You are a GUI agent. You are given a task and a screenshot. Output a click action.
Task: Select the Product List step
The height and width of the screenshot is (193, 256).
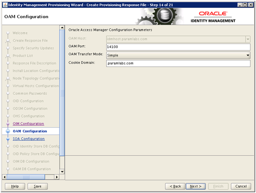pyautogui.click(x=23, y=56)
